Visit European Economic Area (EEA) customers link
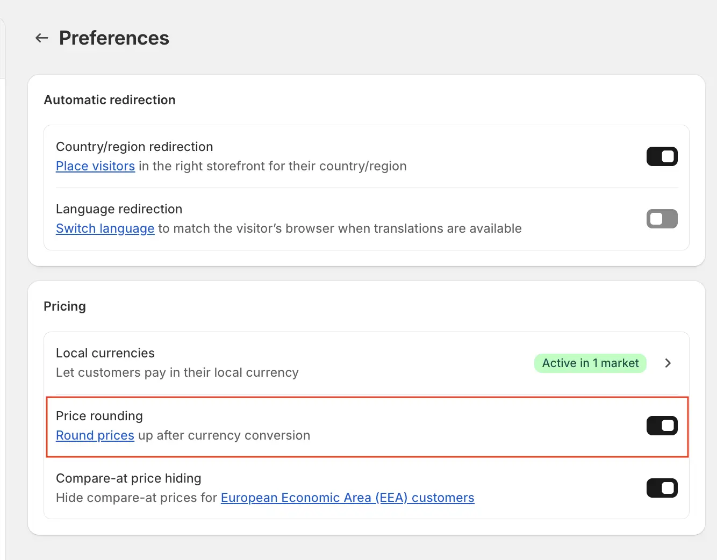717x560 pixels. 347,498
